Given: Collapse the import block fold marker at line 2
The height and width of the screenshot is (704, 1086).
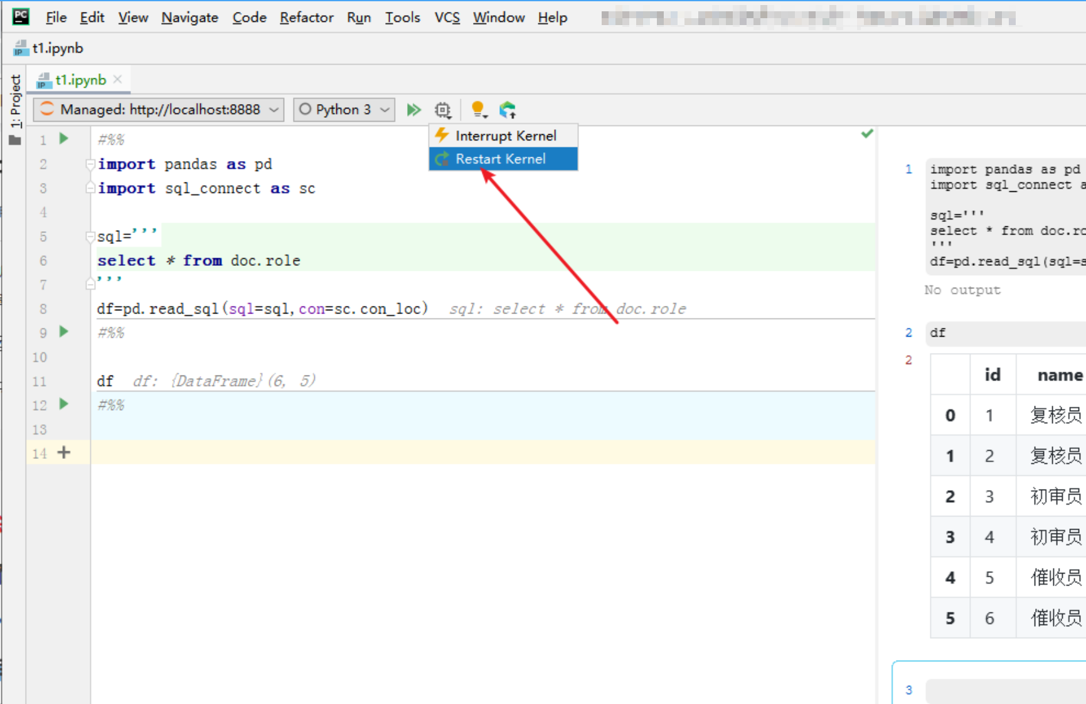Looking at the screenshot, I should pyautogui.click(x=90, y=164).
